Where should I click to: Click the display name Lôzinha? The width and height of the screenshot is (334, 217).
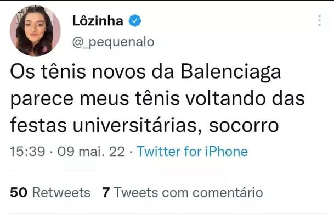(98, 21)
